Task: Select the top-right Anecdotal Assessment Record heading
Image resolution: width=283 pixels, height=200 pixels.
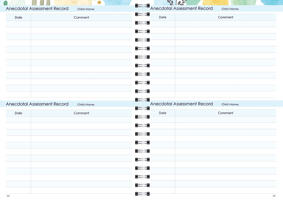Action: (x=181, y=8)
